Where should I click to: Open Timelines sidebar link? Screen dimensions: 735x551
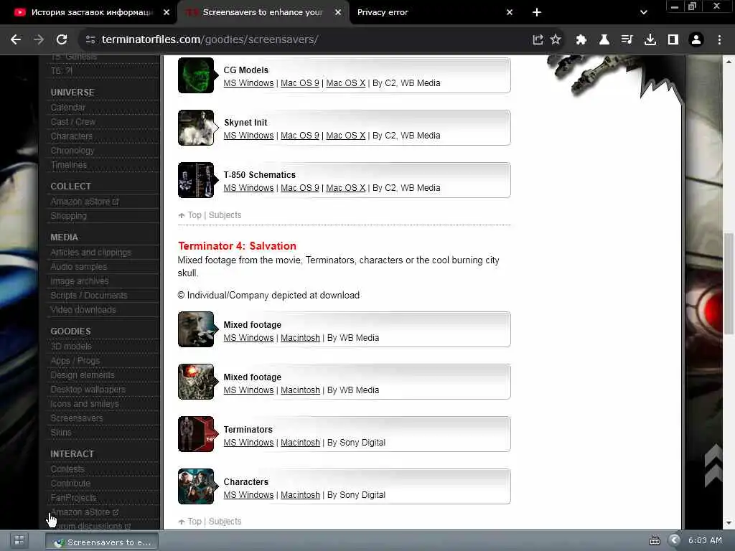pyautogui.click(x=68, y=165)
